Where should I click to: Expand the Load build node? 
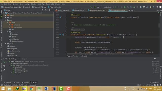tap(11, 67)
